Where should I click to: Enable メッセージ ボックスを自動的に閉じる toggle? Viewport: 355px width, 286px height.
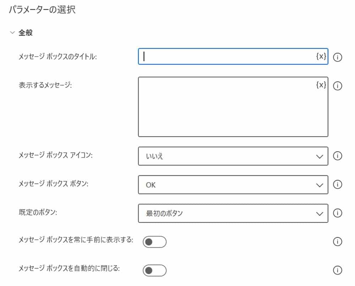154,270
